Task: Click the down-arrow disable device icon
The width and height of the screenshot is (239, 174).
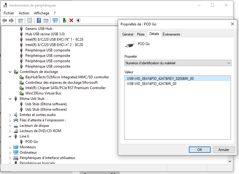Action: [78, 20]
